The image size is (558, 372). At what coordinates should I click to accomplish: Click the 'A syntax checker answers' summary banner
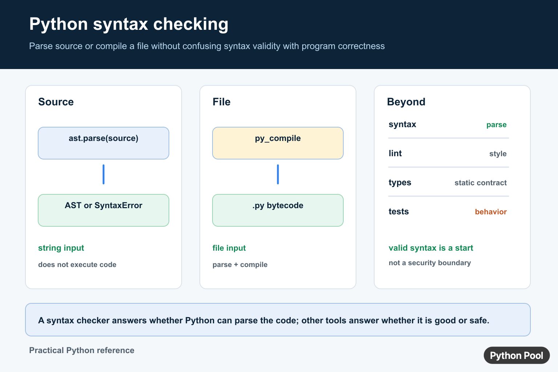coord(278,320)
